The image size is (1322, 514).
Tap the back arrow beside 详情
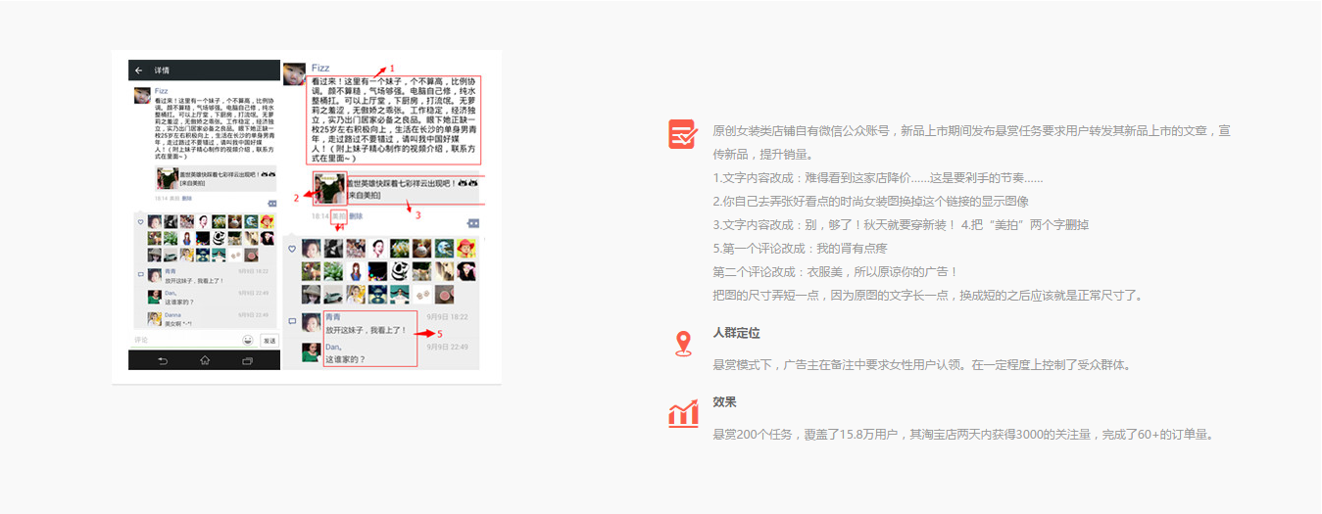tap(139, 70)
